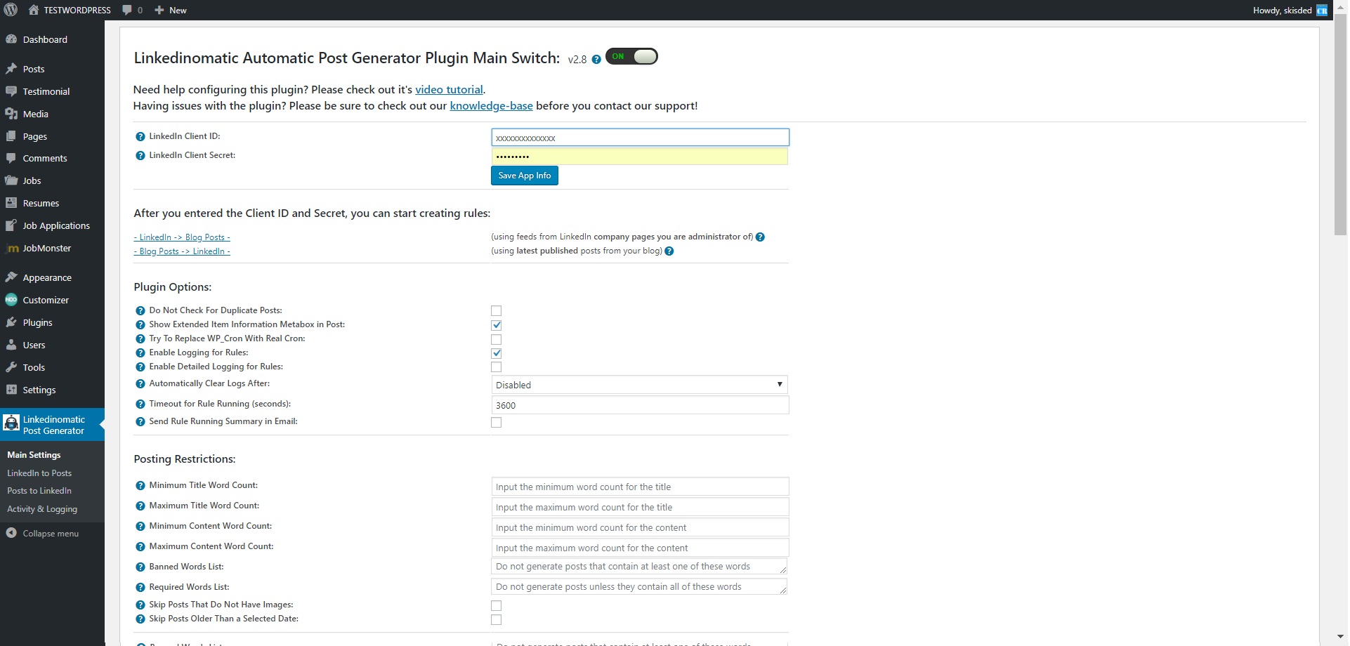Image resolution: width=1350 pixels, height=646 pixels.
Task: Enable Skip Posts That Do Not Have Images
Action: [497, 606]
